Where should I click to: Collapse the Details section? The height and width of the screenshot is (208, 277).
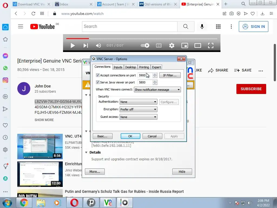click(86, 152)
